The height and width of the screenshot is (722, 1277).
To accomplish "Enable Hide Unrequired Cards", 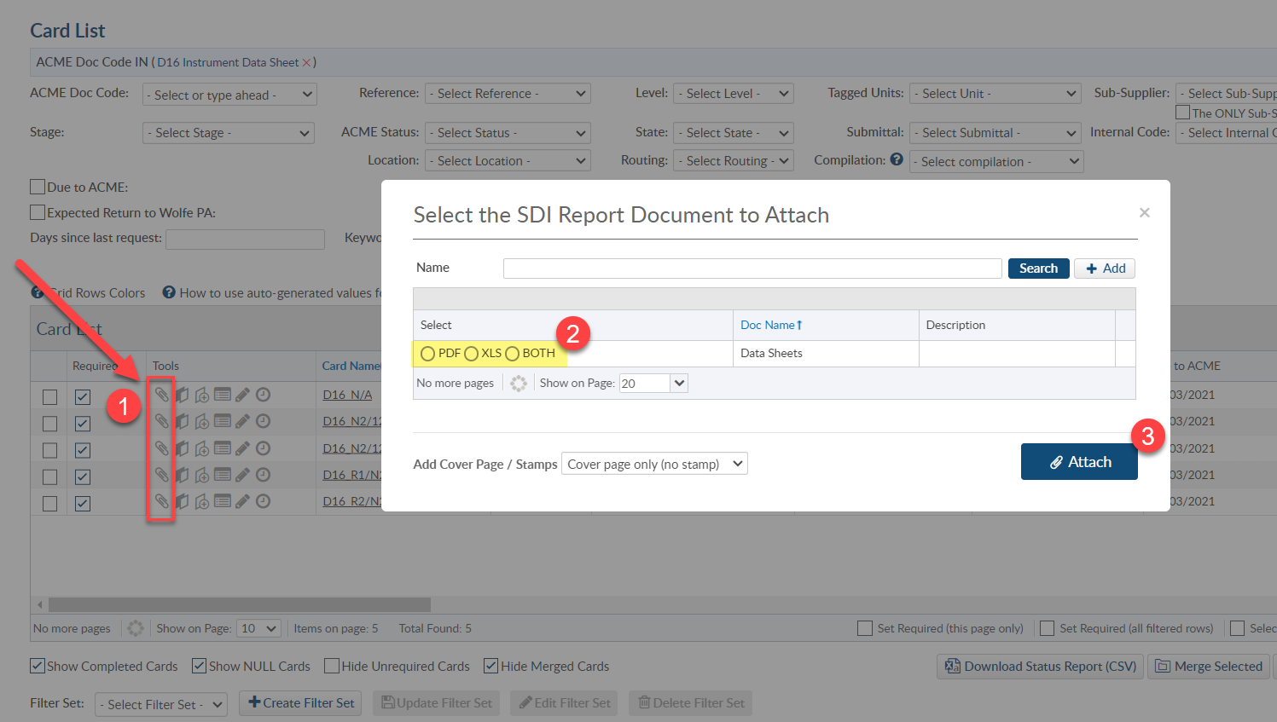I will pos(332,666).
